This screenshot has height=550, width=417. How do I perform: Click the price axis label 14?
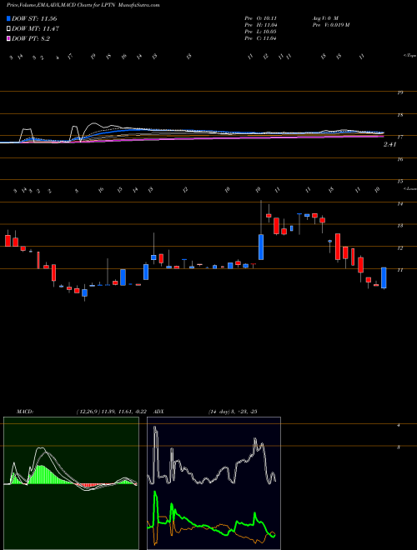399,204
